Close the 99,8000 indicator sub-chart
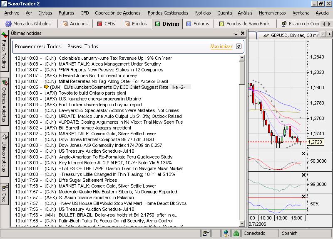 304,175
